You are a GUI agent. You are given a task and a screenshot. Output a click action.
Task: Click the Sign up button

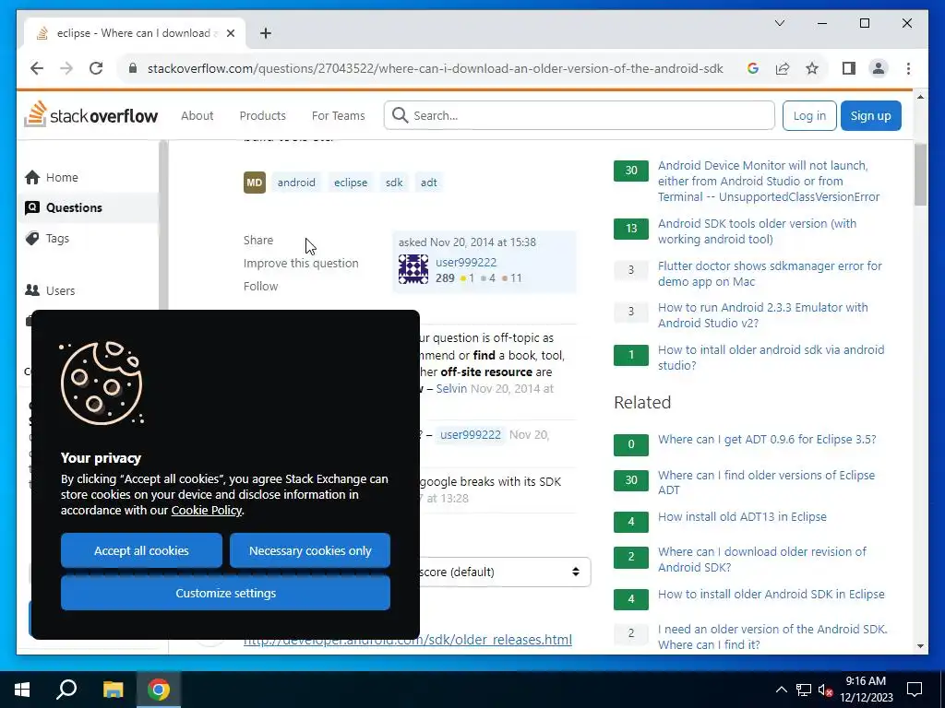click(x=871, y=115)
